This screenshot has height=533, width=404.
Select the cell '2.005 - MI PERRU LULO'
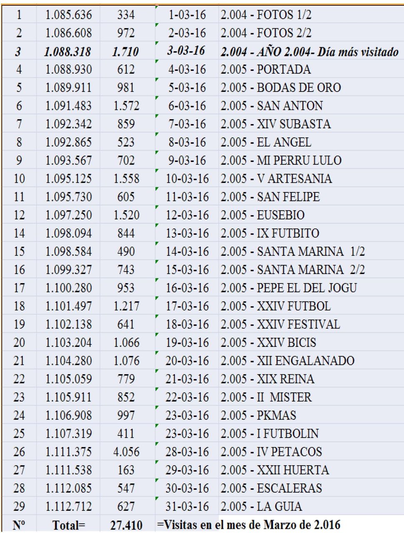[x=311, y=160]
